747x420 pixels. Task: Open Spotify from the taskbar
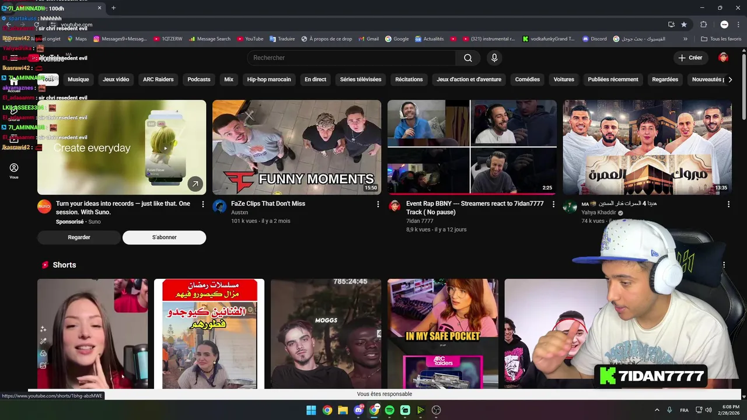389,410
